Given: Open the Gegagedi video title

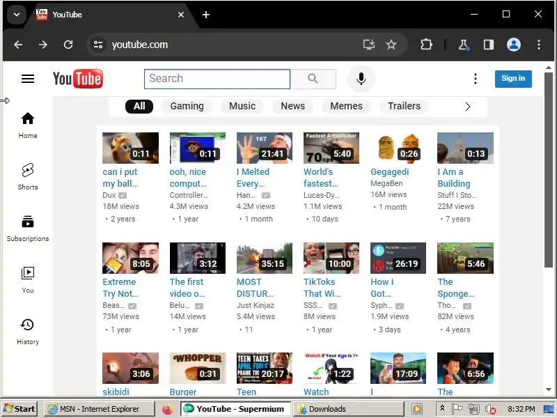Looking at the screenshot, I should 389,172.
